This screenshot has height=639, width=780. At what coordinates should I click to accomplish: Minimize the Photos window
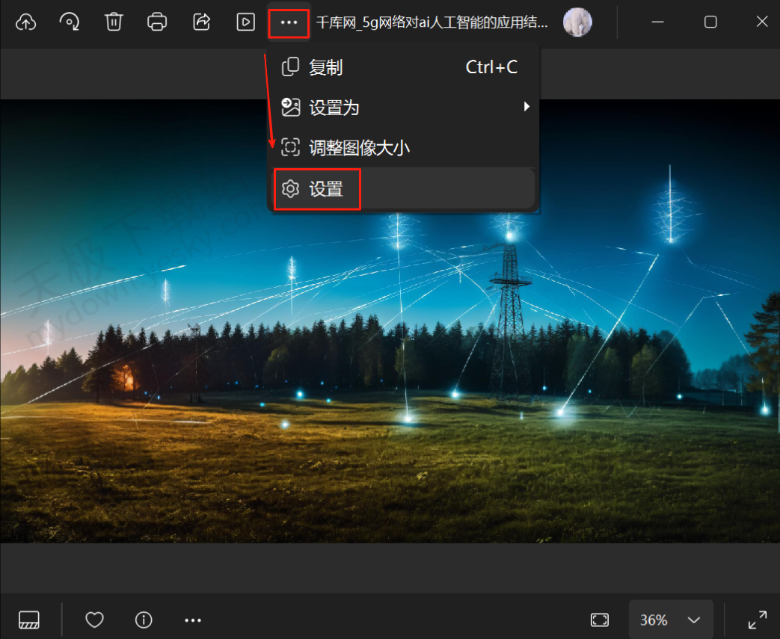(x=657, y=22)
